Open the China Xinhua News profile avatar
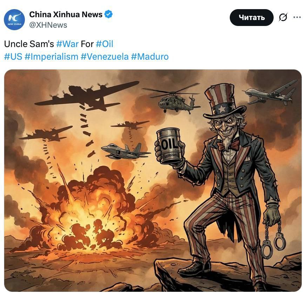The image size is (308, 297). pyautogui.click(x=14, y=20)
